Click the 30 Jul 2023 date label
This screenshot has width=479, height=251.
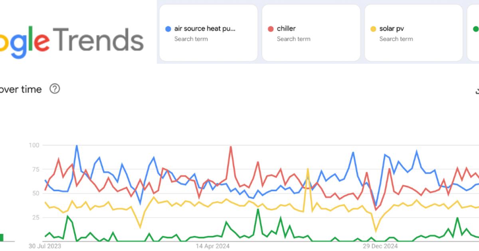click(x=45, y=246)
